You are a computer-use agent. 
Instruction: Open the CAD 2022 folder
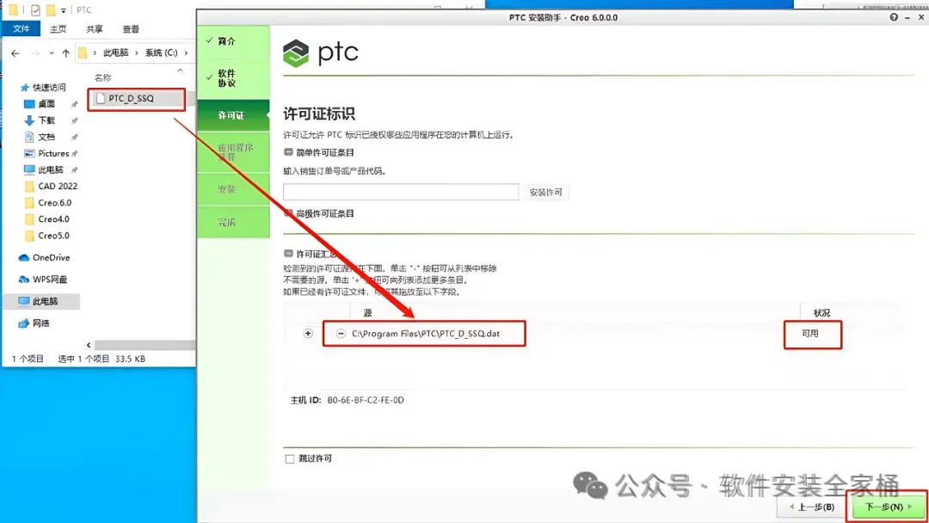51,186
